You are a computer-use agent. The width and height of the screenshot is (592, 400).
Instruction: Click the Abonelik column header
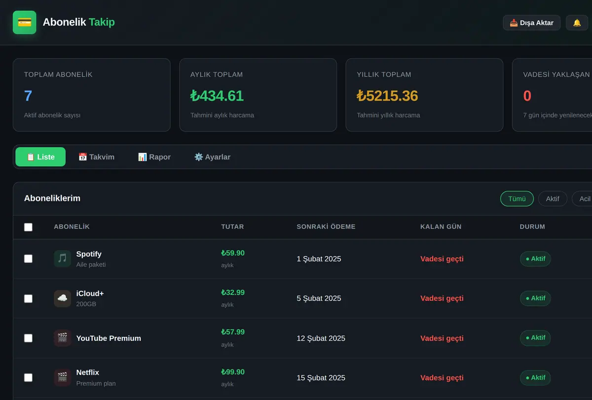point(72,227)
